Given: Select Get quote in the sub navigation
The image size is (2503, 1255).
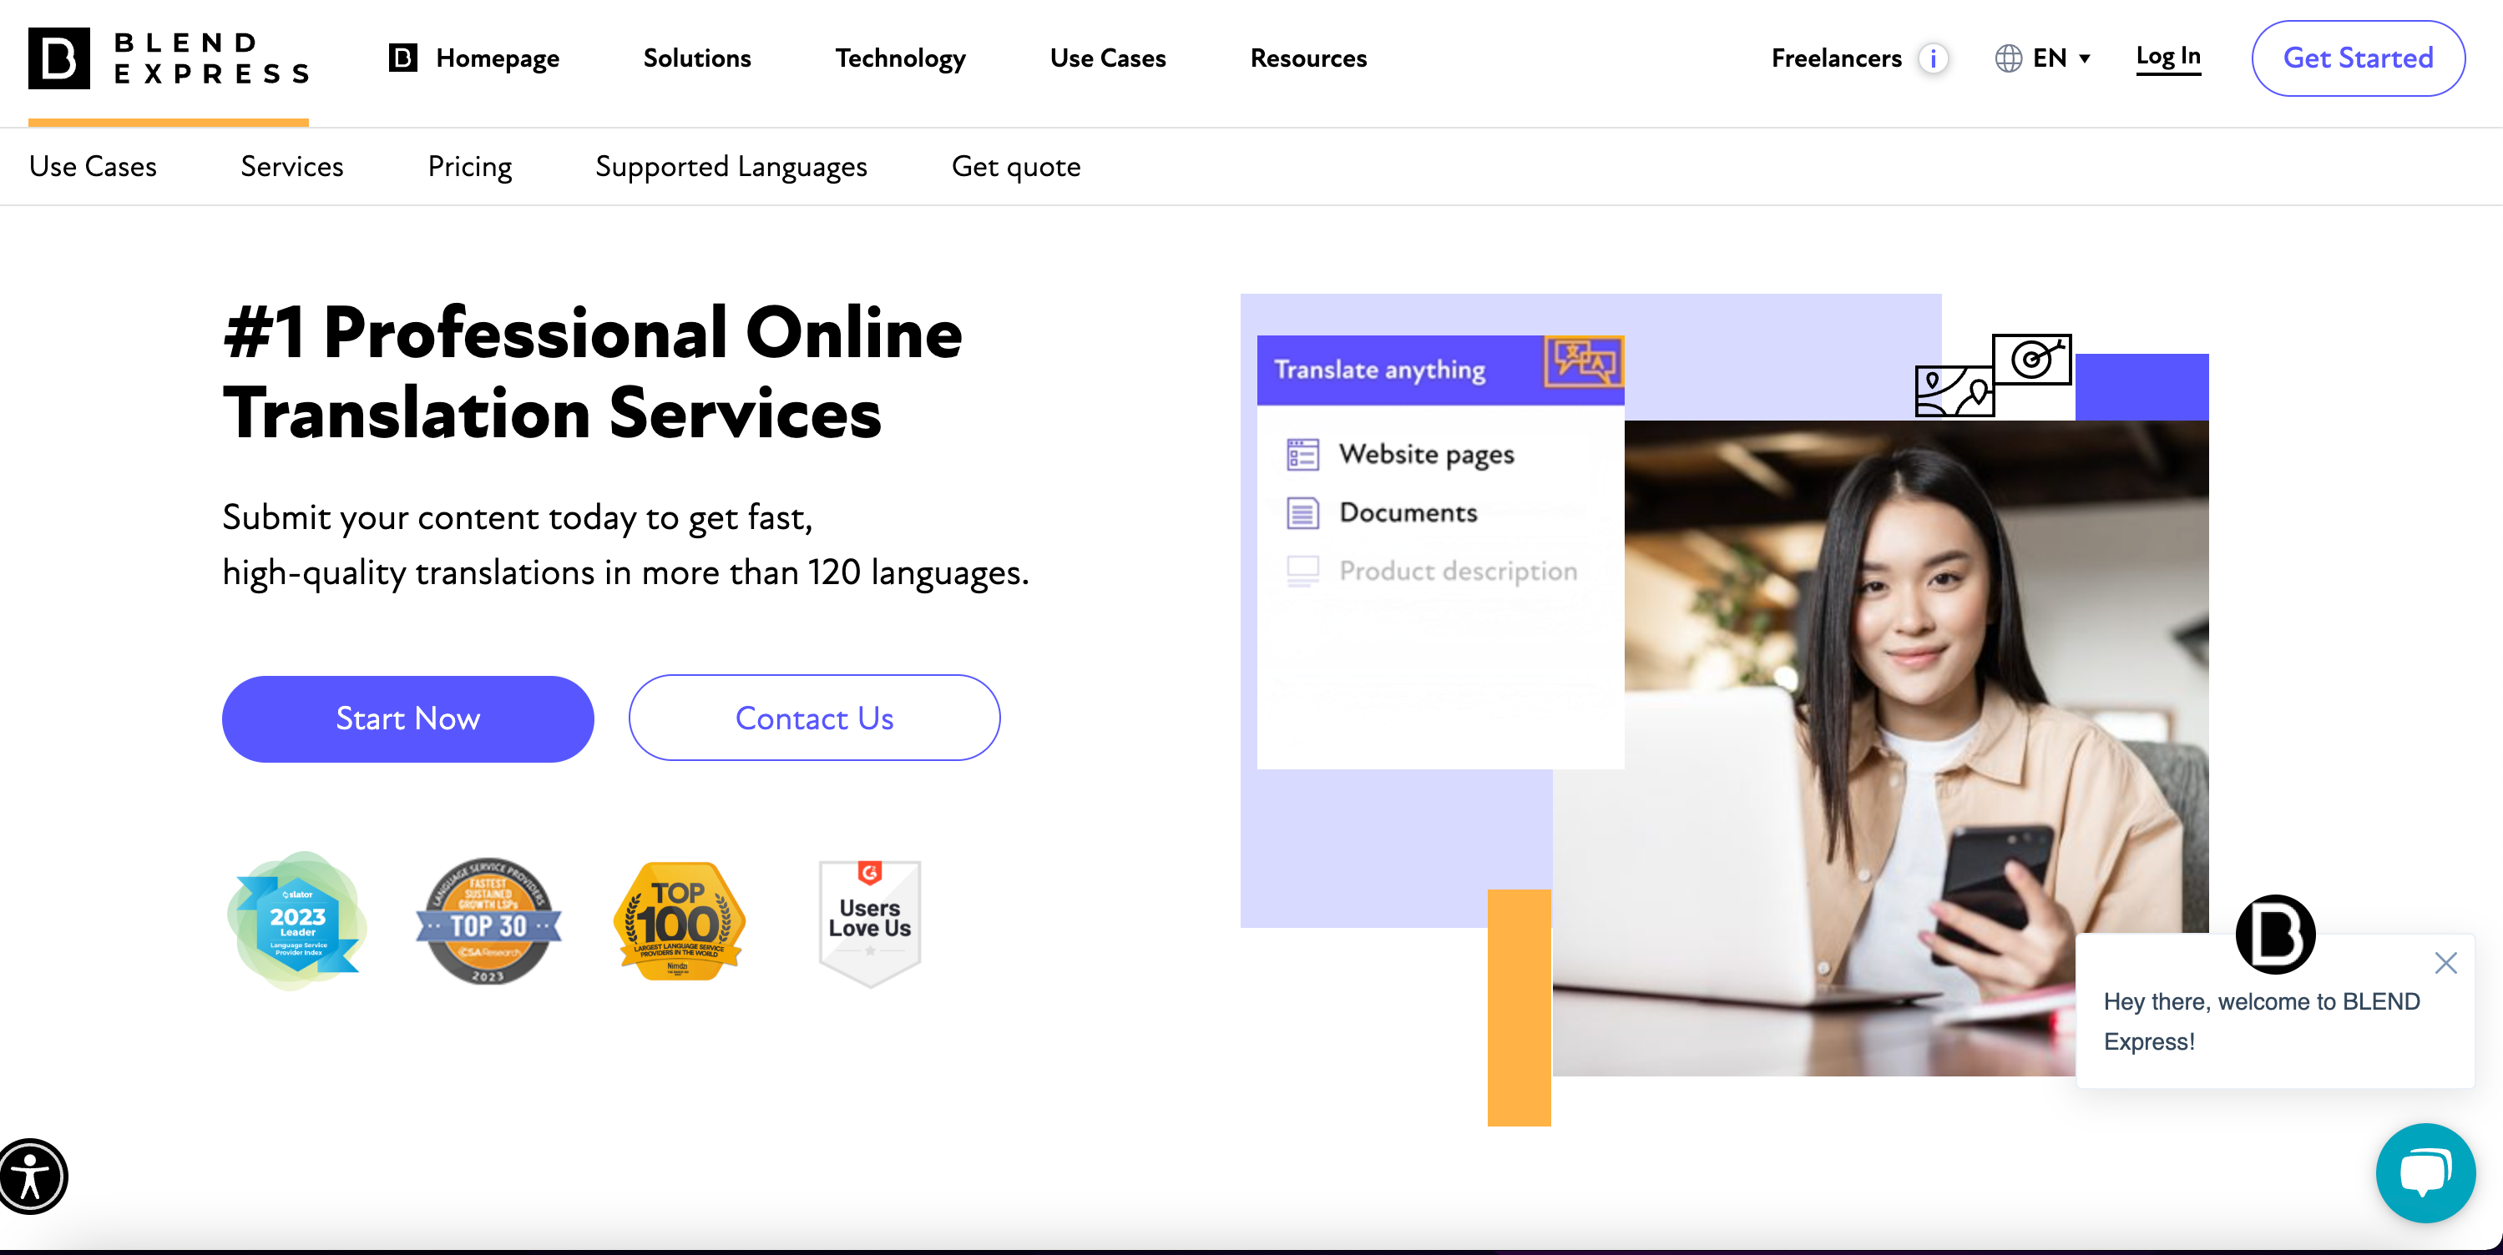Looking at the screenshot, I should 1015,166.
